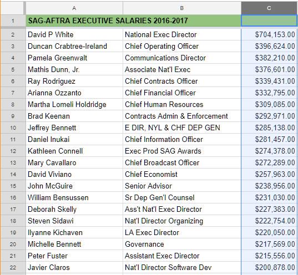Select the cell Ilyanne Kichaven

click(x=74, y=232)
